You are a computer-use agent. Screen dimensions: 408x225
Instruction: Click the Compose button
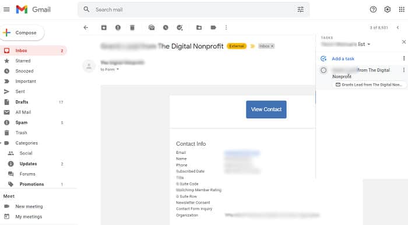(22, 33)
